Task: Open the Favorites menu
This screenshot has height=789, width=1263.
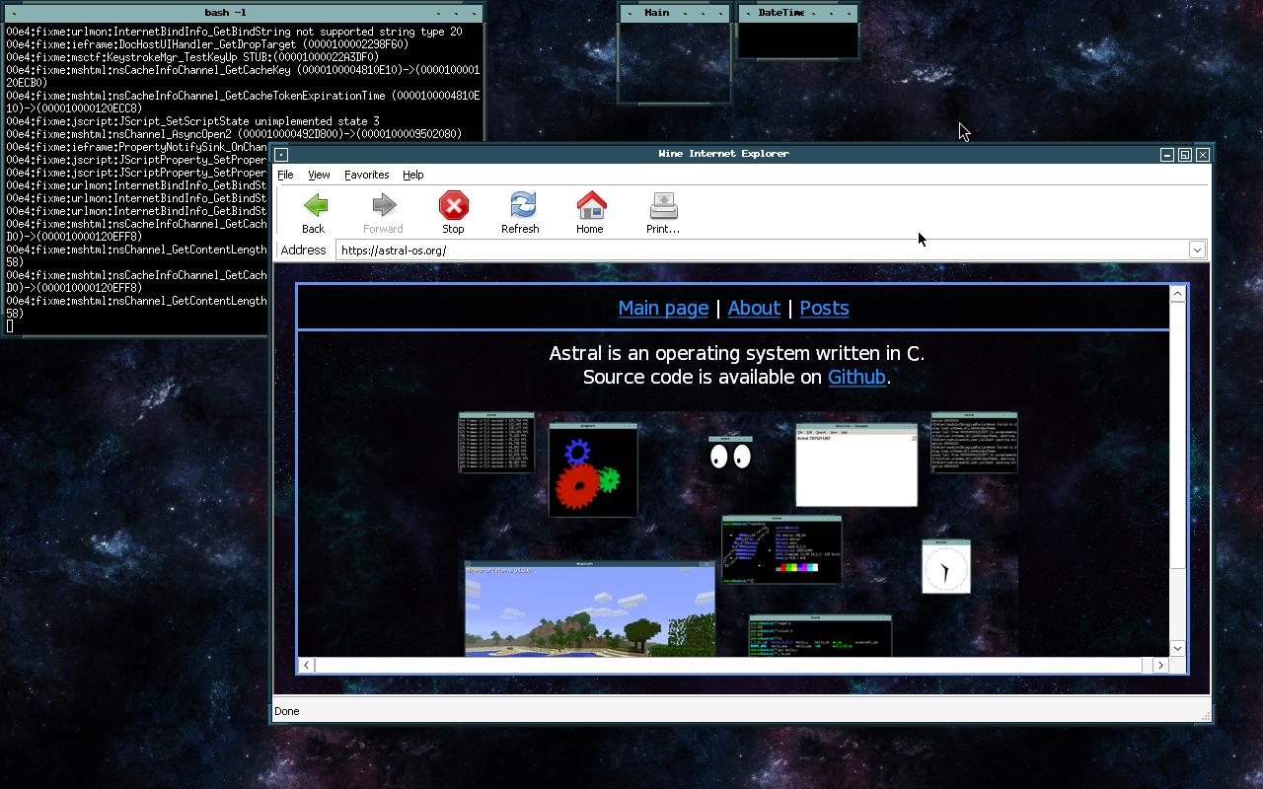Action: coord(366,175)
